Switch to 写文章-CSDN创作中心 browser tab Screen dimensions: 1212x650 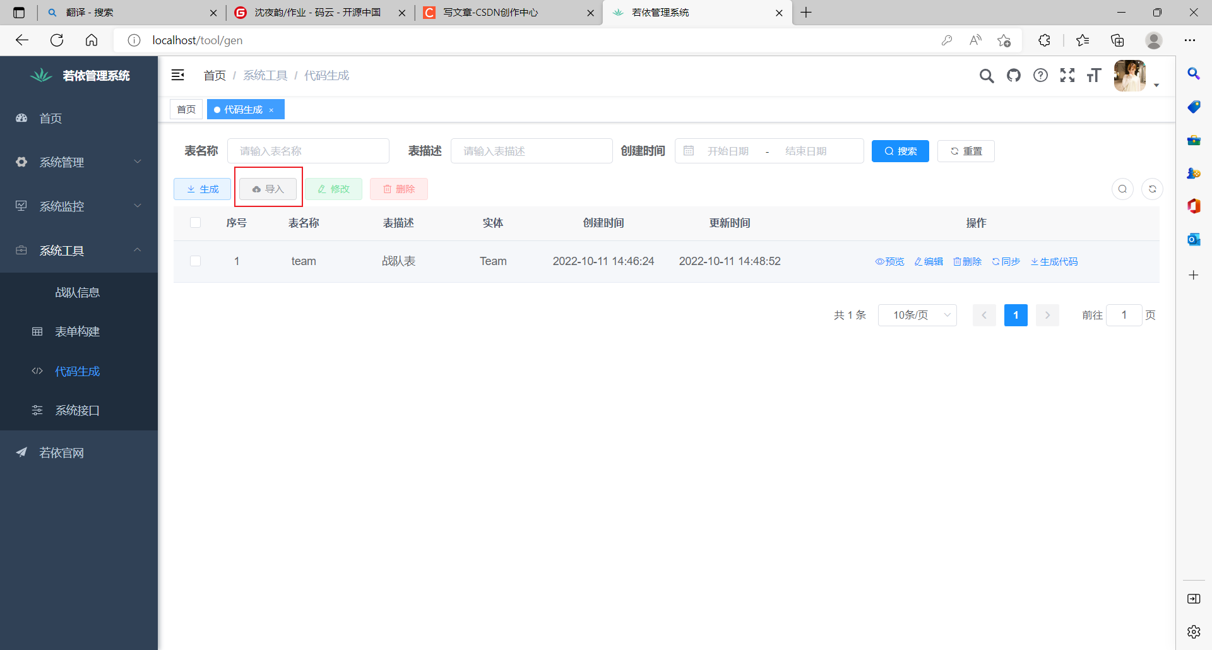pos(508,13)
